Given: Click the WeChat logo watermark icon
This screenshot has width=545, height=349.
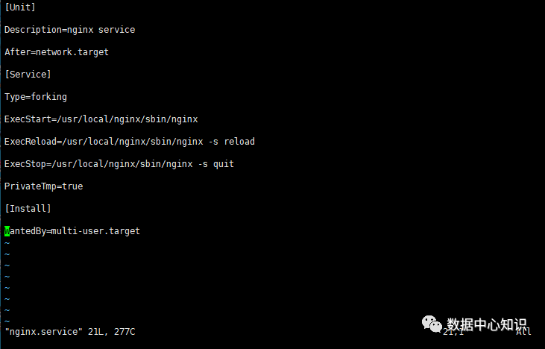Looking at the screenshot, I should pos(432,323).
